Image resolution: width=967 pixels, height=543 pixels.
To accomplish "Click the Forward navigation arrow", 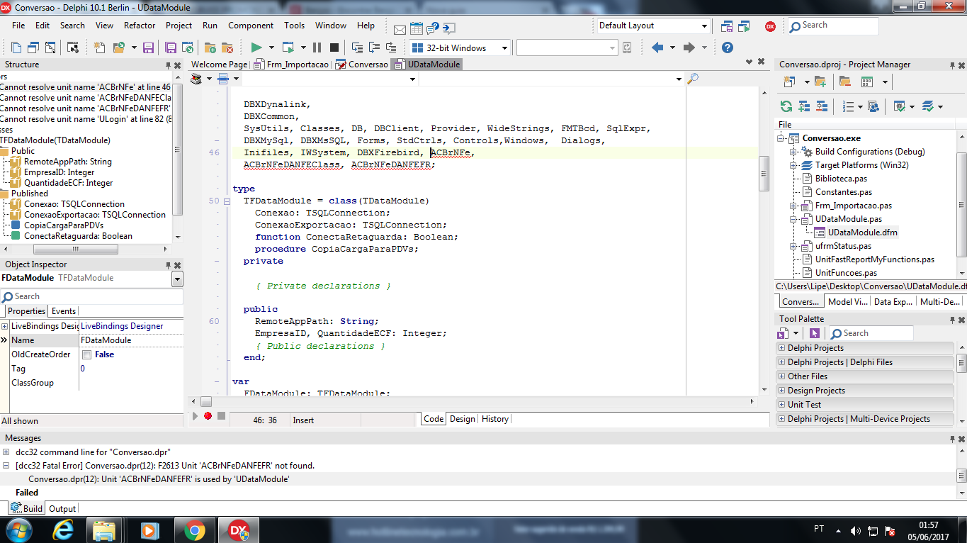I will (689, 47).
